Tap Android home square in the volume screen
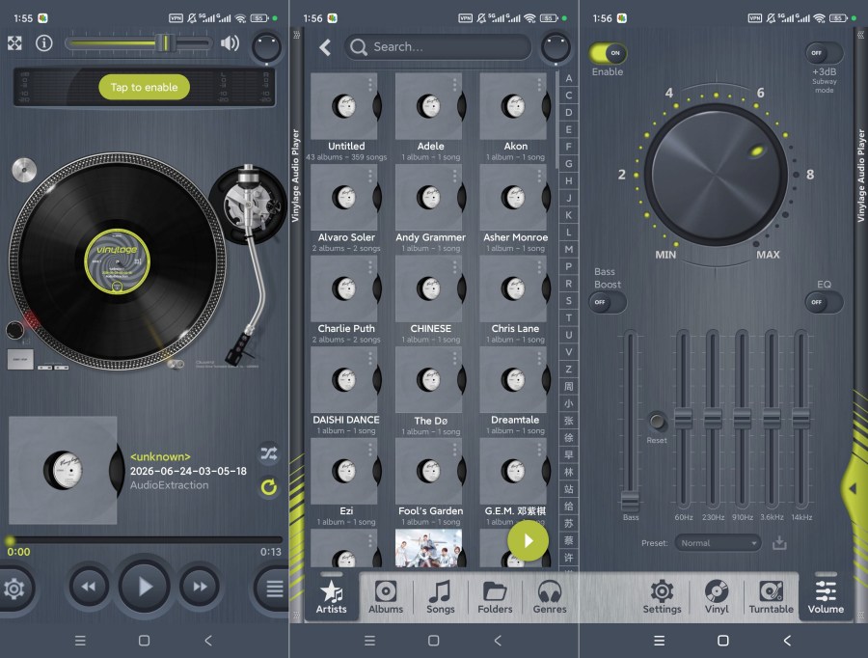Image resolution: width=868 pixels, height=658 pixels. (x=722, y=641)
